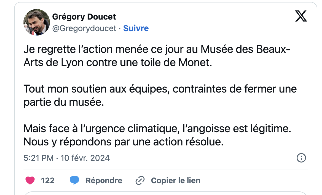Click the X logo icon
The image size is (322, 195).
(301, 16)
